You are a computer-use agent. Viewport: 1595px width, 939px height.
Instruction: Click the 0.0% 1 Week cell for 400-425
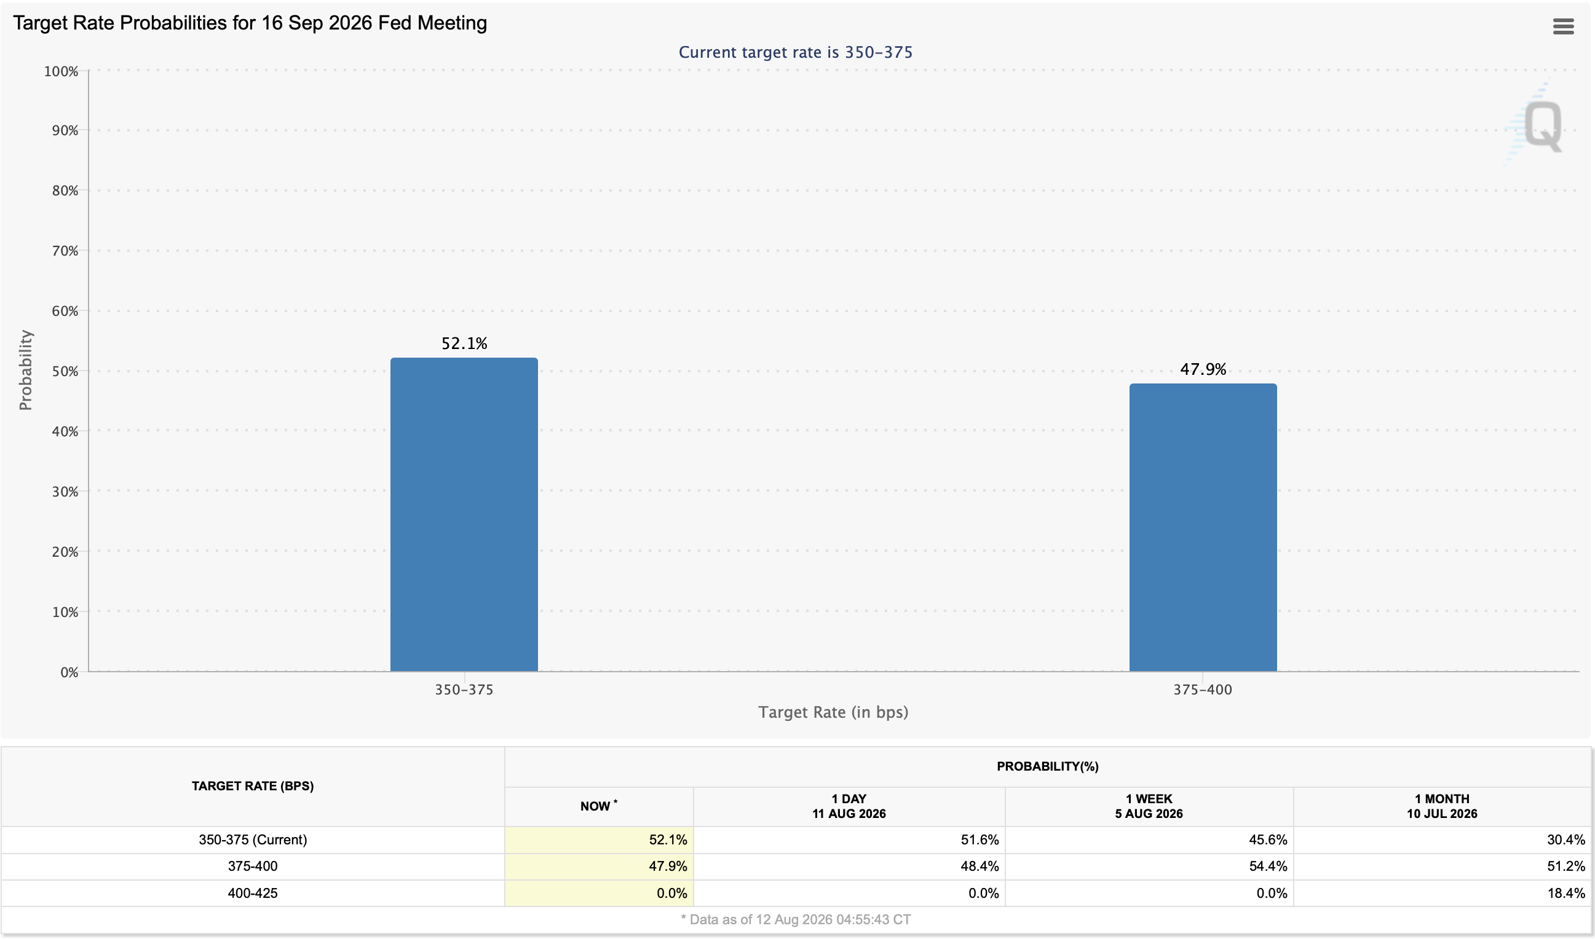click(x=1149, y=893)
